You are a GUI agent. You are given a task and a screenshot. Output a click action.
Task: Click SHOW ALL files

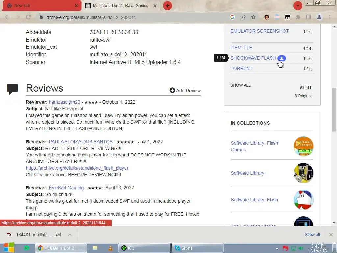[x=241, y=85]
